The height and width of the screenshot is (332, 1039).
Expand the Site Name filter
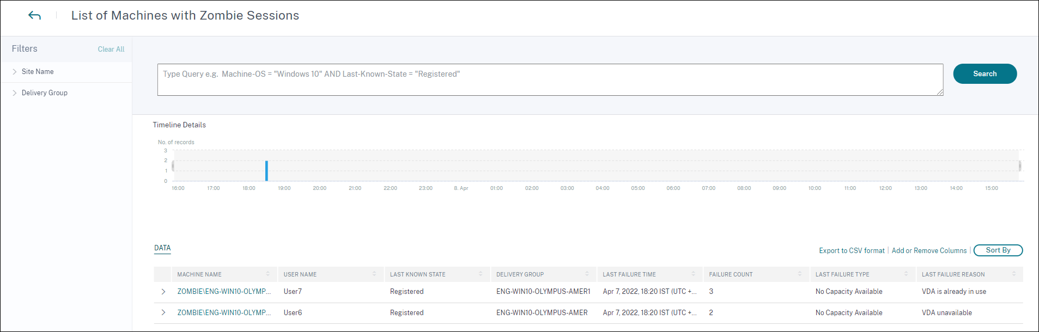click(x=15, y=72)
